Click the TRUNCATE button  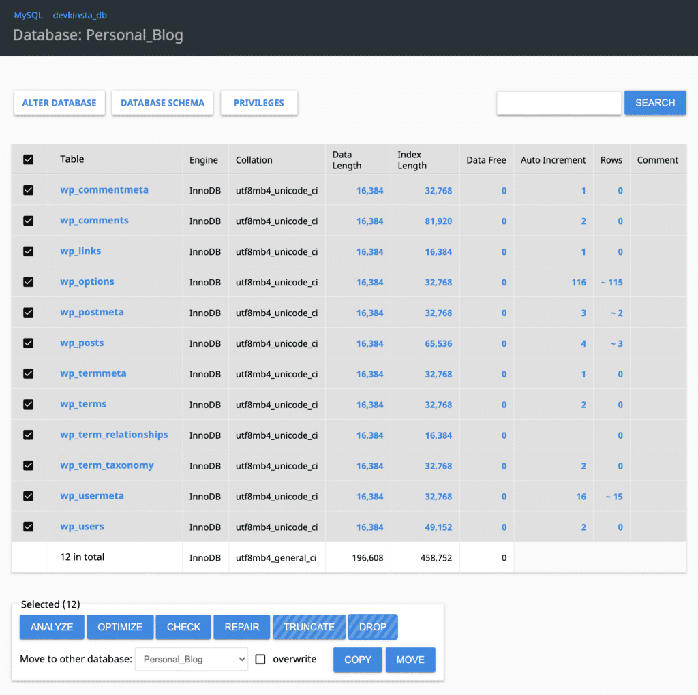[x=309, y=626]
